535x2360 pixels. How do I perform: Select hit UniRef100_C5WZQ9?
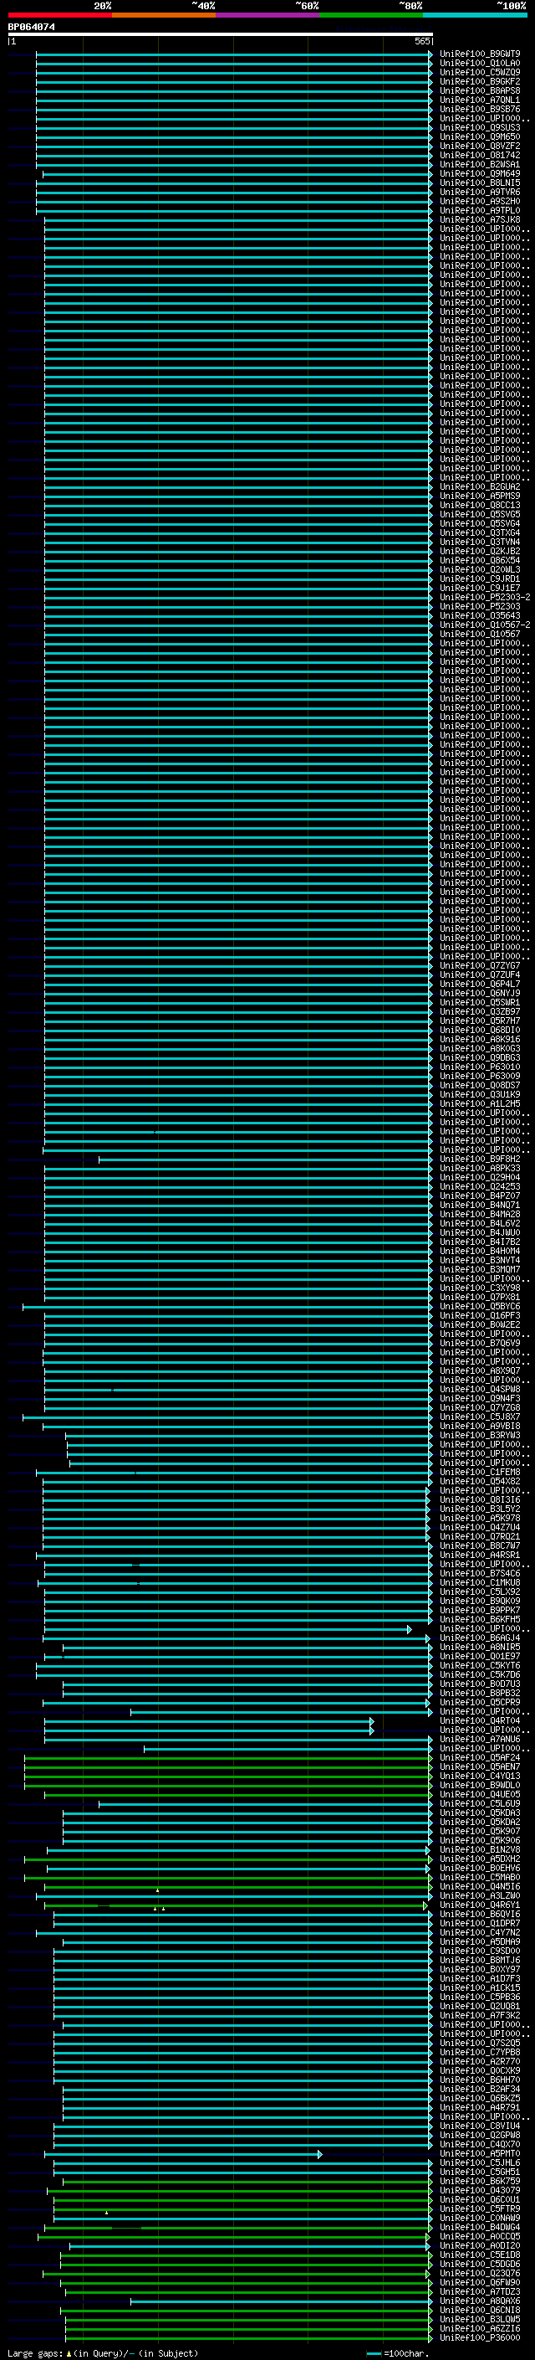tap(479, 72)
